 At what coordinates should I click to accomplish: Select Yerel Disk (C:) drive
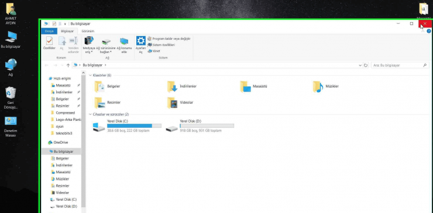127,126
